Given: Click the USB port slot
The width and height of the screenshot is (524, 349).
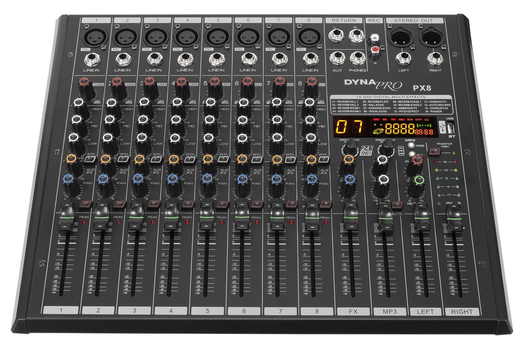Looking at the screenshot, I should click(451, 128).
